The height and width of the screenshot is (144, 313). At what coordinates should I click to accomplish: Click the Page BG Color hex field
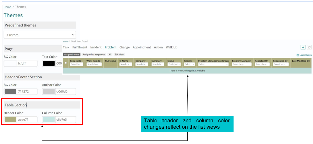[x=27, y=63]
